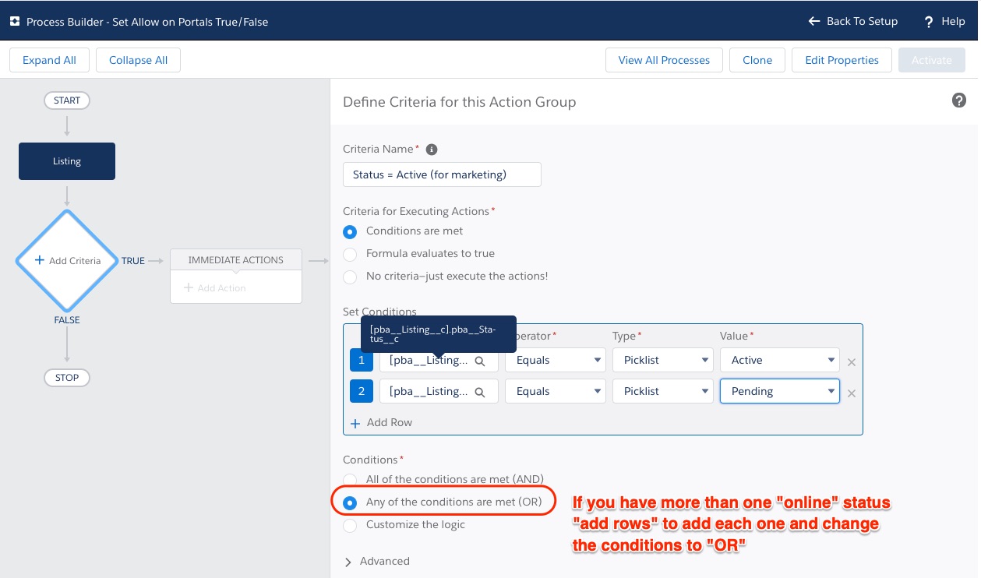Viewport: 981px width, 578px height.
Task: Select 'No criteria–just execute the actions!' option
Action: pyautogui.click(x=351, y=277)
